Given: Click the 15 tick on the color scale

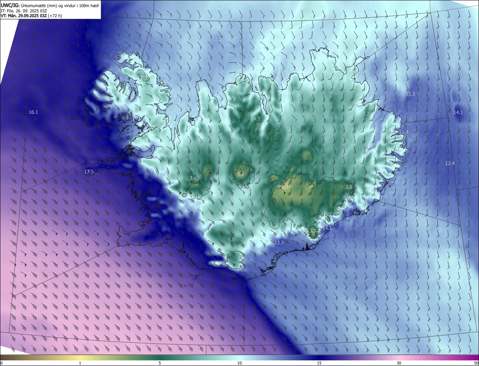Looking at the screenshot, I should coord(319,363).
